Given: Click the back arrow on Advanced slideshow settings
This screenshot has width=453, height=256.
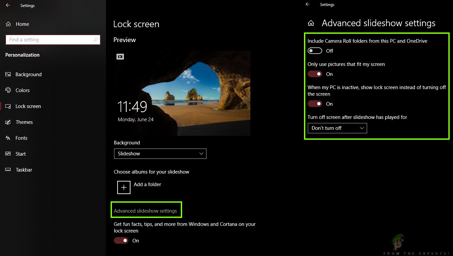Looking at the screenshot, I should pos(307,4).
